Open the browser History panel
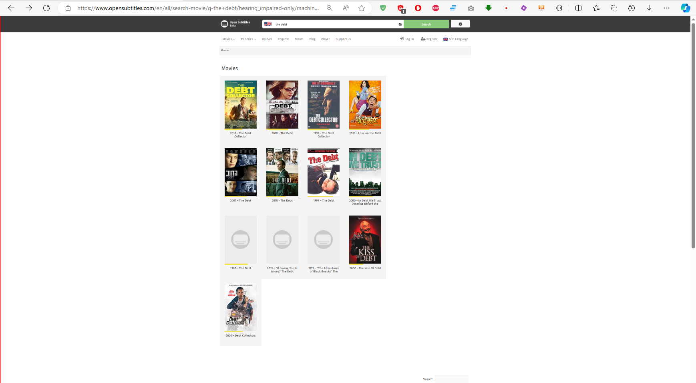This screenshot has width=696, height=383. pos(632,8)
